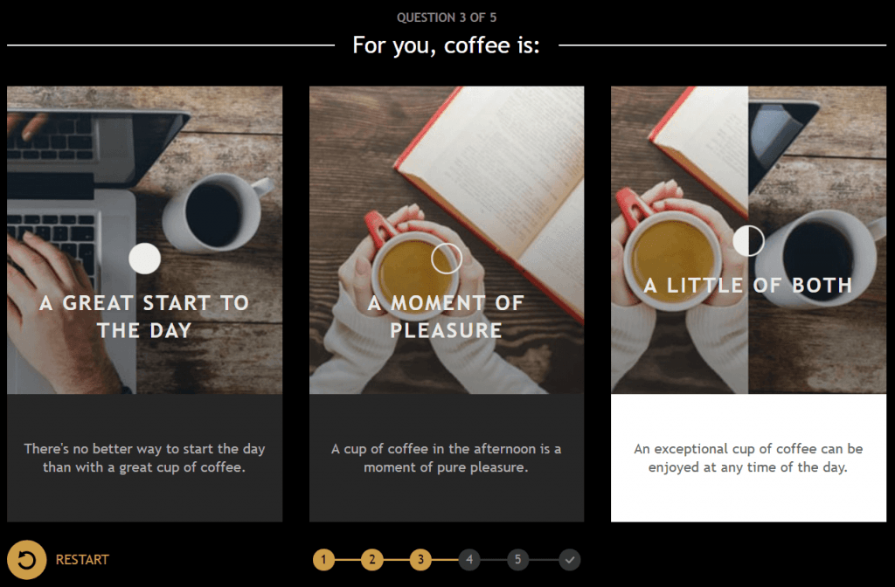The width and height of the screenshot is (895, 587).
Task: Click 'There's no better way' description
Action: 144,458
